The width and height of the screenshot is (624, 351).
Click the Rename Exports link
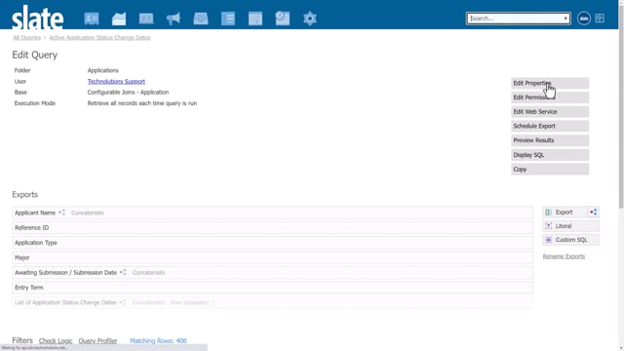click(564, 256)
